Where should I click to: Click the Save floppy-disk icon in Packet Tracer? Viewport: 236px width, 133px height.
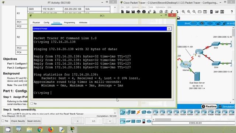(x=133, y=12)
